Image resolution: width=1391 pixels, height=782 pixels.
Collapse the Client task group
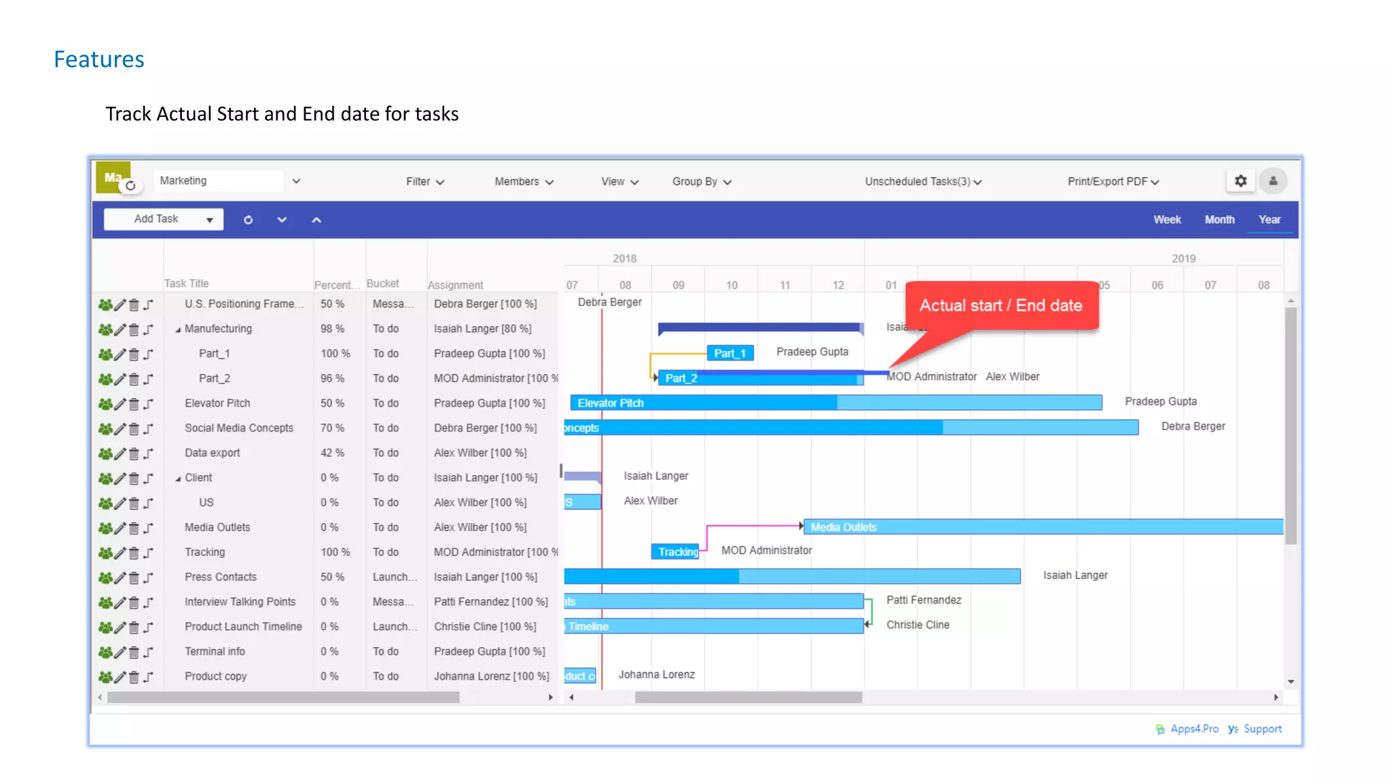coord(178,479)
